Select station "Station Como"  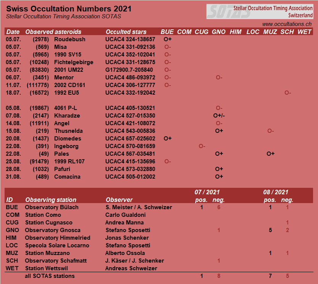(x=43, y=215)
